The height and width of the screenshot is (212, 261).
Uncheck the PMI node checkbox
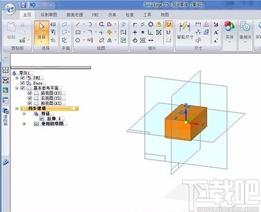23,78
